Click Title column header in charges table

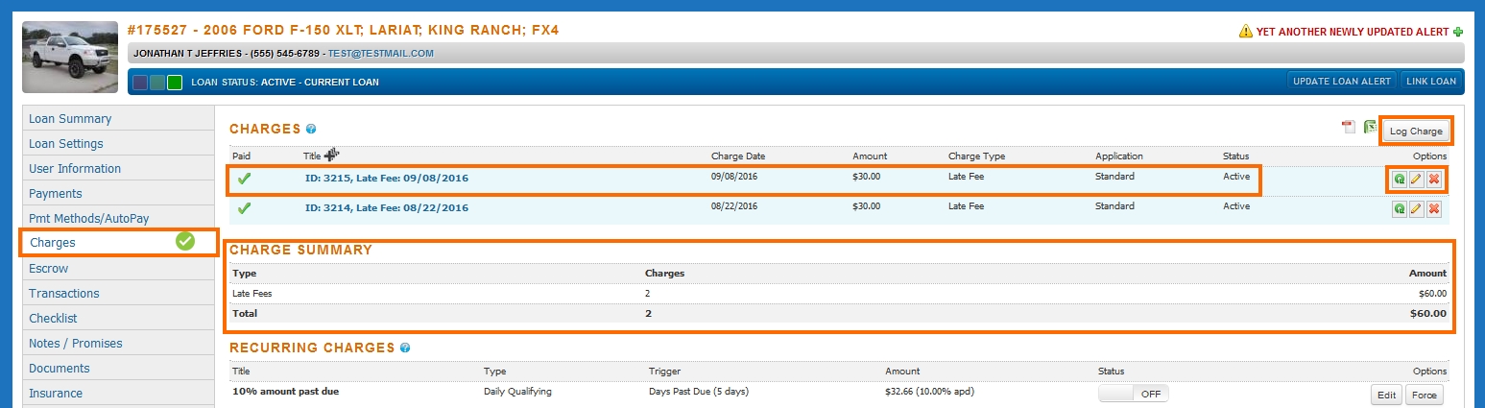tap(312, 156)
